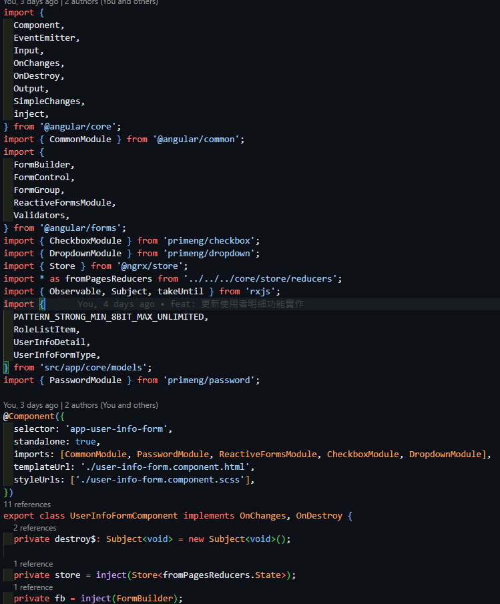Click 'PasswordModule' in the primeng/password import line

[85, 380]
